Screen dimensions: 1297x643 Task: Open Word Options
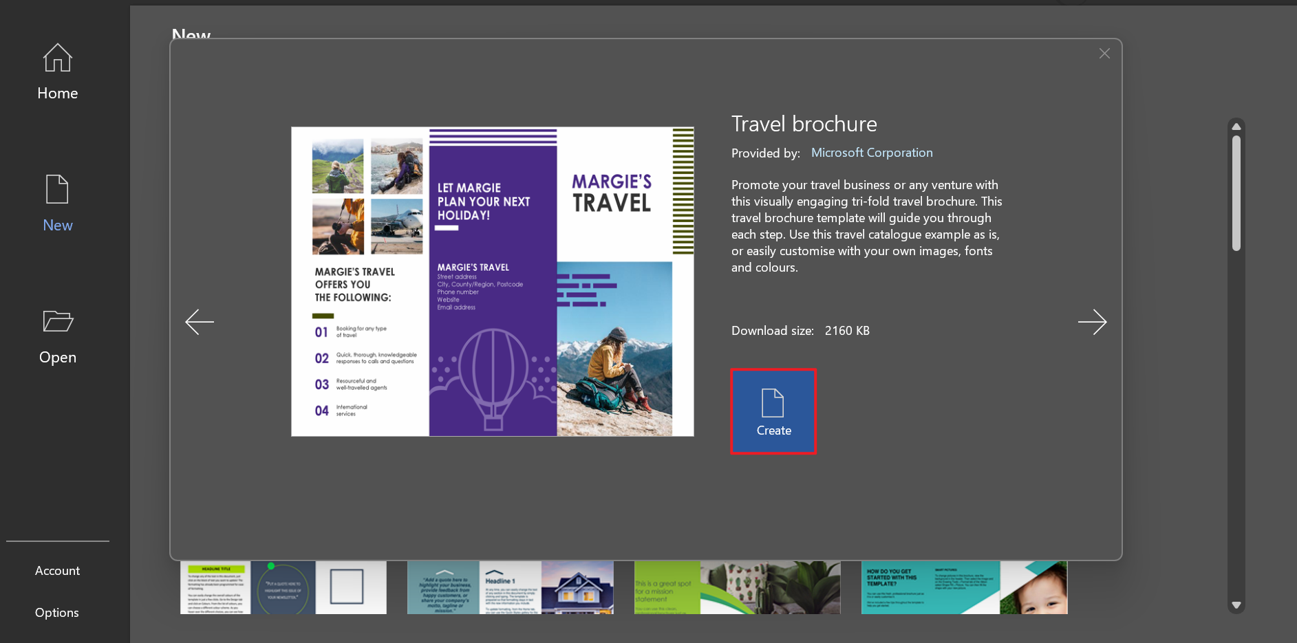tap(57, 613)
